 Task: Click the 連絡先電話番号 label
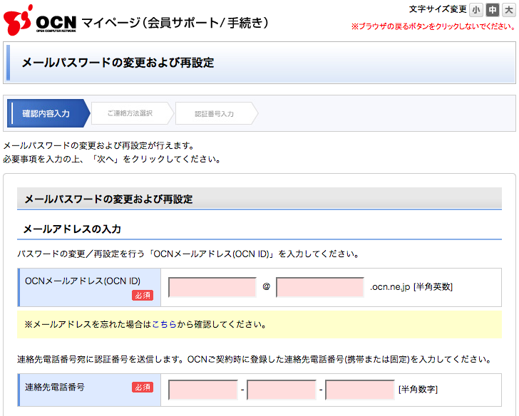tap(55, 387)
